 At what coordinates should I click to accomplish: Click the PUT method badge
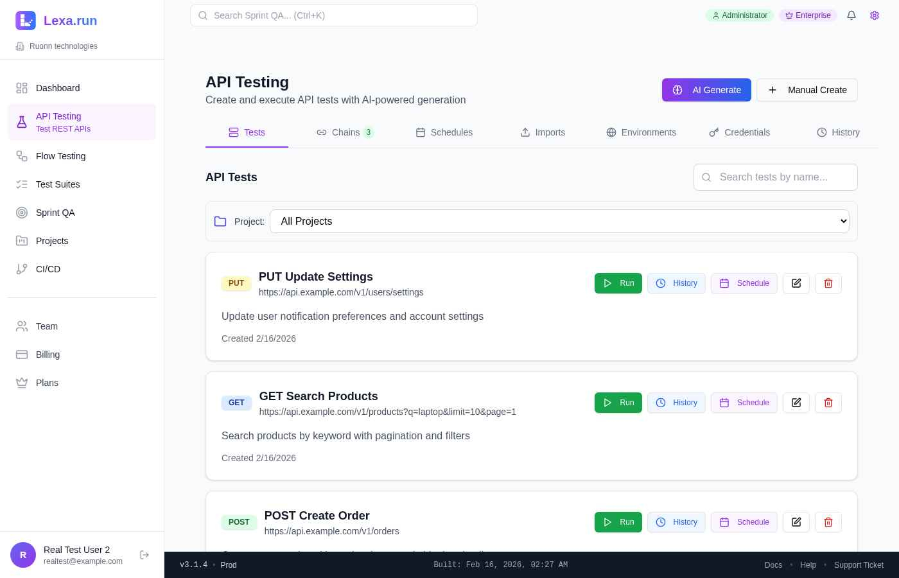(x=236, y=283)
